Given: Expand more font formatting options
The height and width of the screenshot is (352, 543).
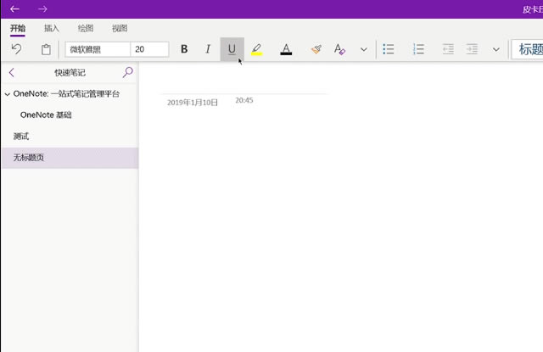Looking at the screenshot, I should (x=364, y=49).
